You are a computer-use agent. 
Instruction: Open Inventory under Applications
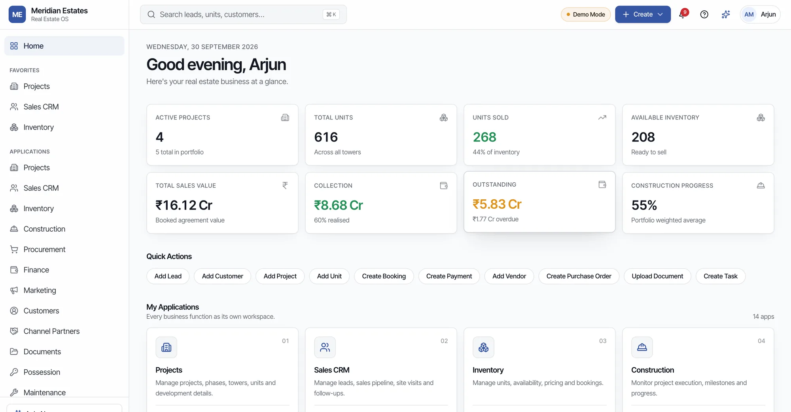pos(64,208)
